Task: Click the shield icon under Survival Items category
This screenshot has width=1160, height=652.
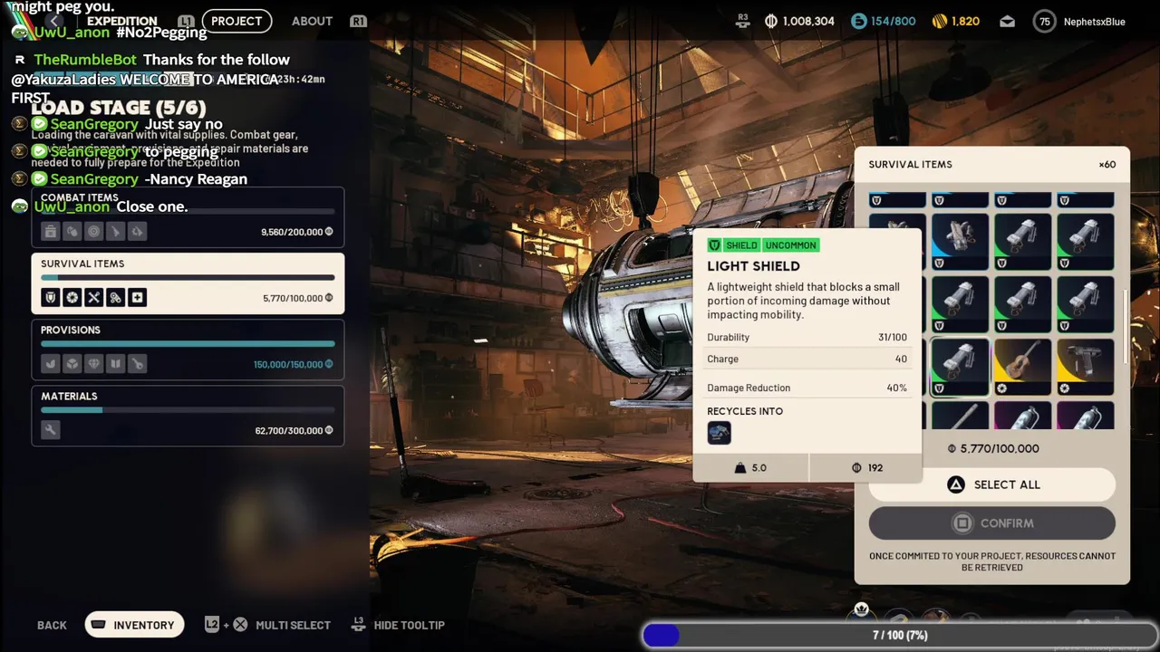Action: click(51, 298)
